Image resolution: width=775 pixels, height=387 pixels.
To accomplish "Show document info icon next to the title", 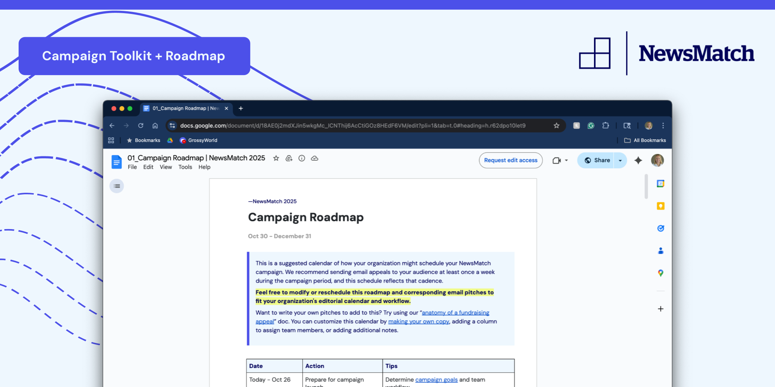I will click(x=301, y=158).
